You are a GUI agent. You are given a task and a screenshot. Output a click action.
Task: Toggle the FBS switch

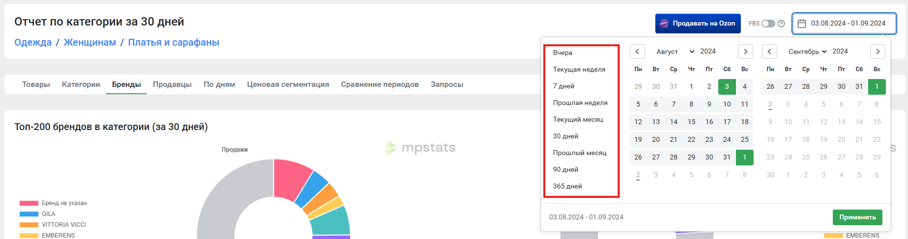(x=768, y=24)
